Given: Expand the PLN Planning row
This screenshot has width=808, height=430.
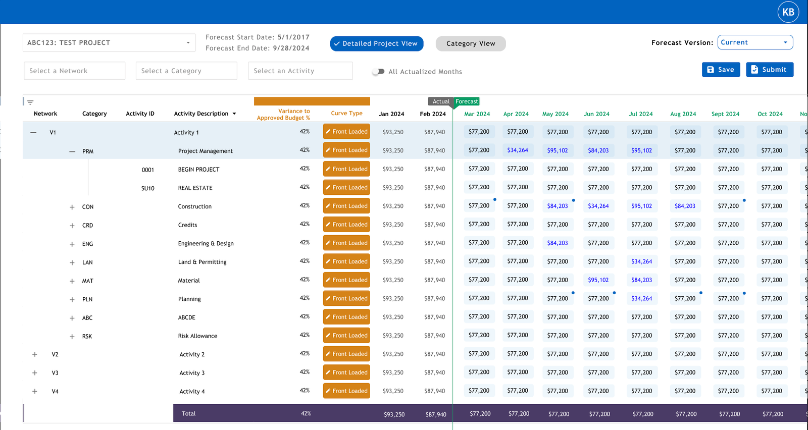Looking at the screenshot, I should pos(72,300).
